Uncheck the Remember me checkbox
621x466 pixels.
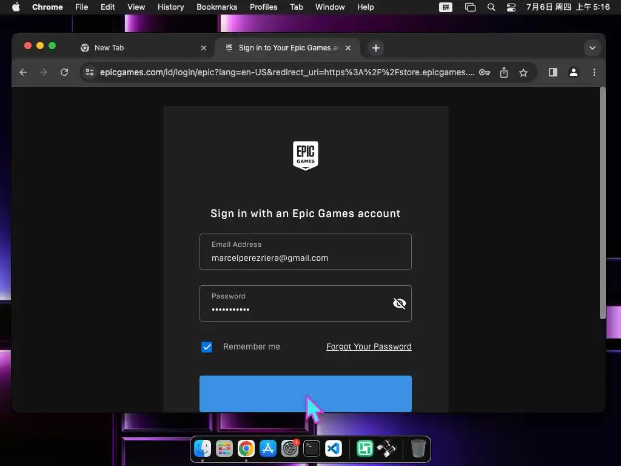tap(207, 346)
